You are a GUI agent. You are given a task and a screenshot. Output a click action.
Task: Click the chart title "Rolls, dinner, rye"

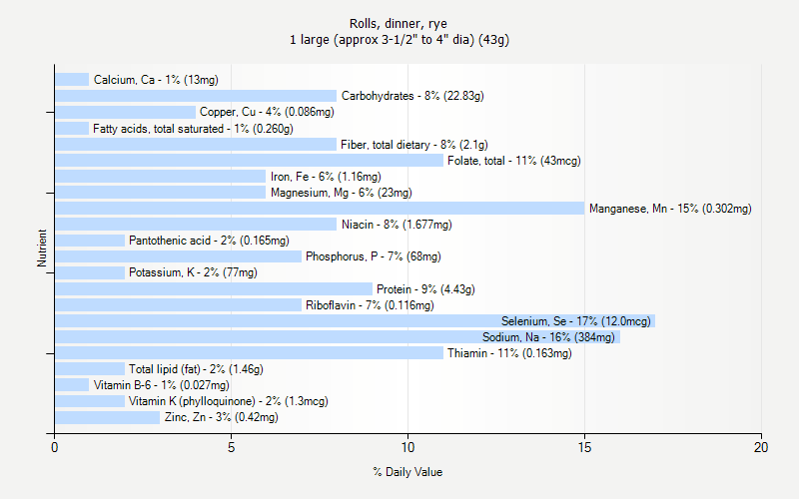click(398, 23)
